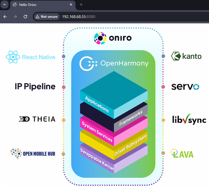Click the connector dot beside THEIA
209x196 pixels.
64,120
